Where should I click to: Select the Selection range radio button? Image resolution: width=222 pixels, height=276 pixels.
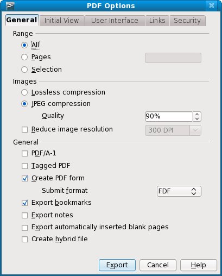pos(24,70)
